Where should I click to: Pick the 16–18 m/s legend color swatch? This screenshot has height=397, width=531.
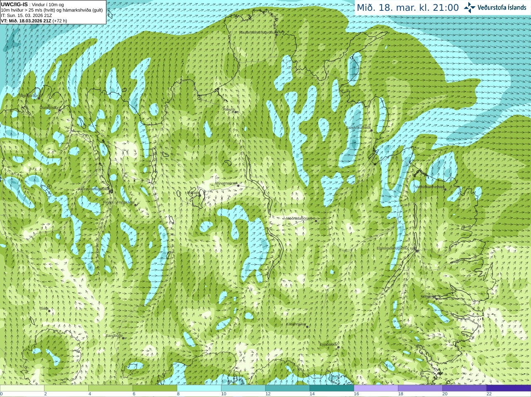[x=376, y=388]
